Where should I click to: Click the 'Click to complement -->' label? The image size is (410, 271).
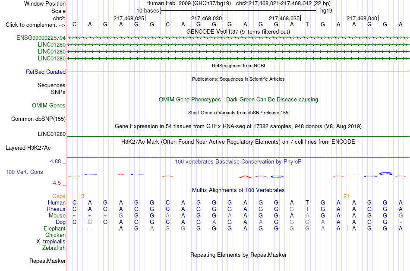(35, 25)
